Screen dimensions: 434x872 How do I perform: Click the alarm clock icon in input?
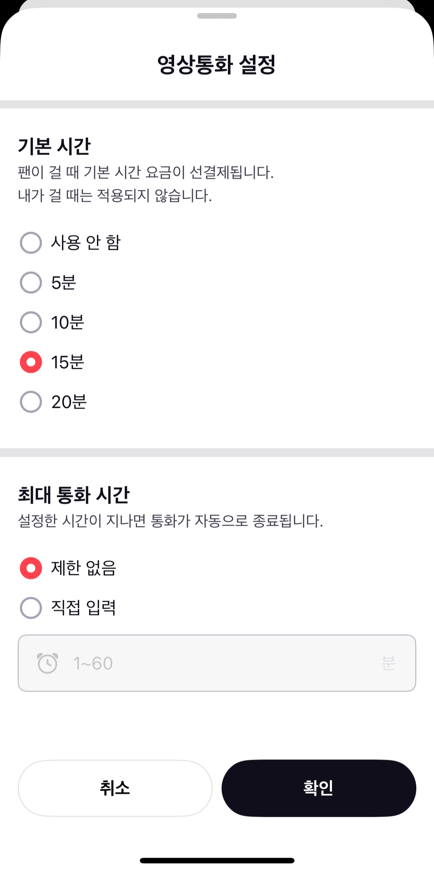pos(47,663)
